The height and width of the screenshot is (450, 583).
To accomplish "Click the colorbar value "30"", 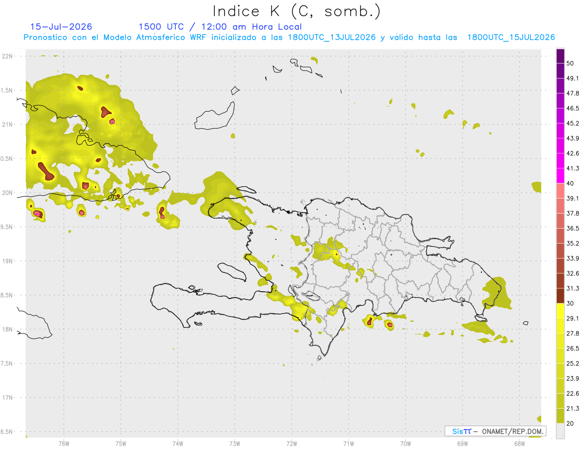I will [571, 303].
